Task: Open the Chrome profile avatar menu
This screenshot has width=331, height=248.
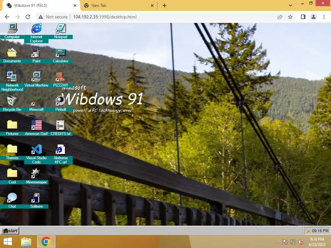Action: [314, 17]
